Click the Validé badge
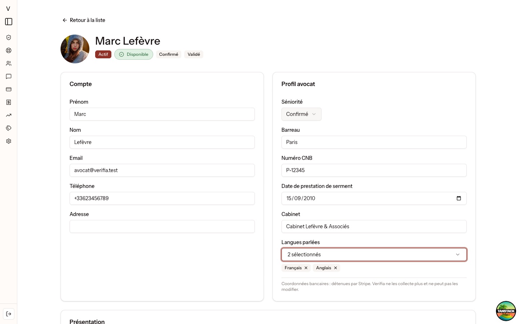This screenshot has height=324, width=519. click(194, 54)
